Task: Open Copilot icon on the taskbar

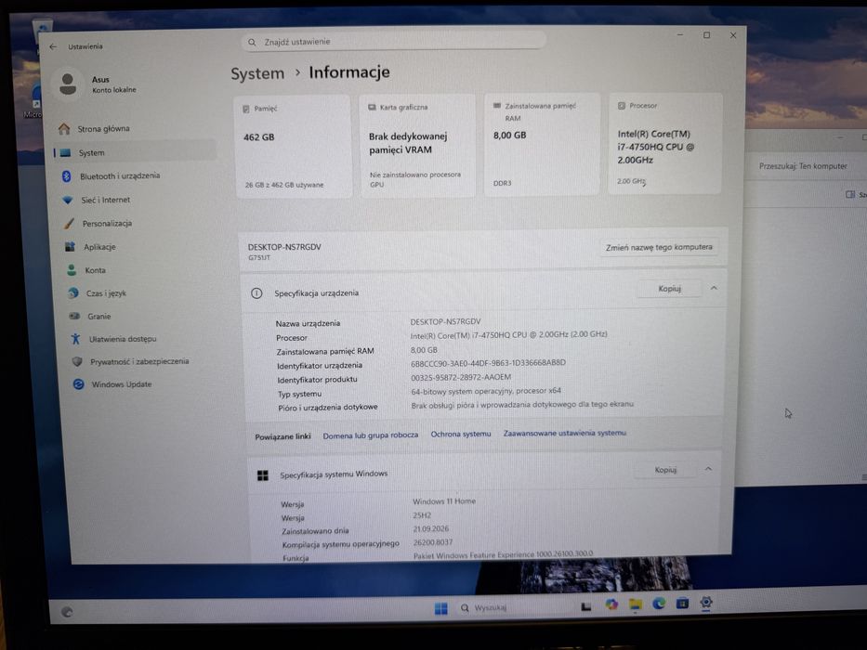Action: (611, 604)
